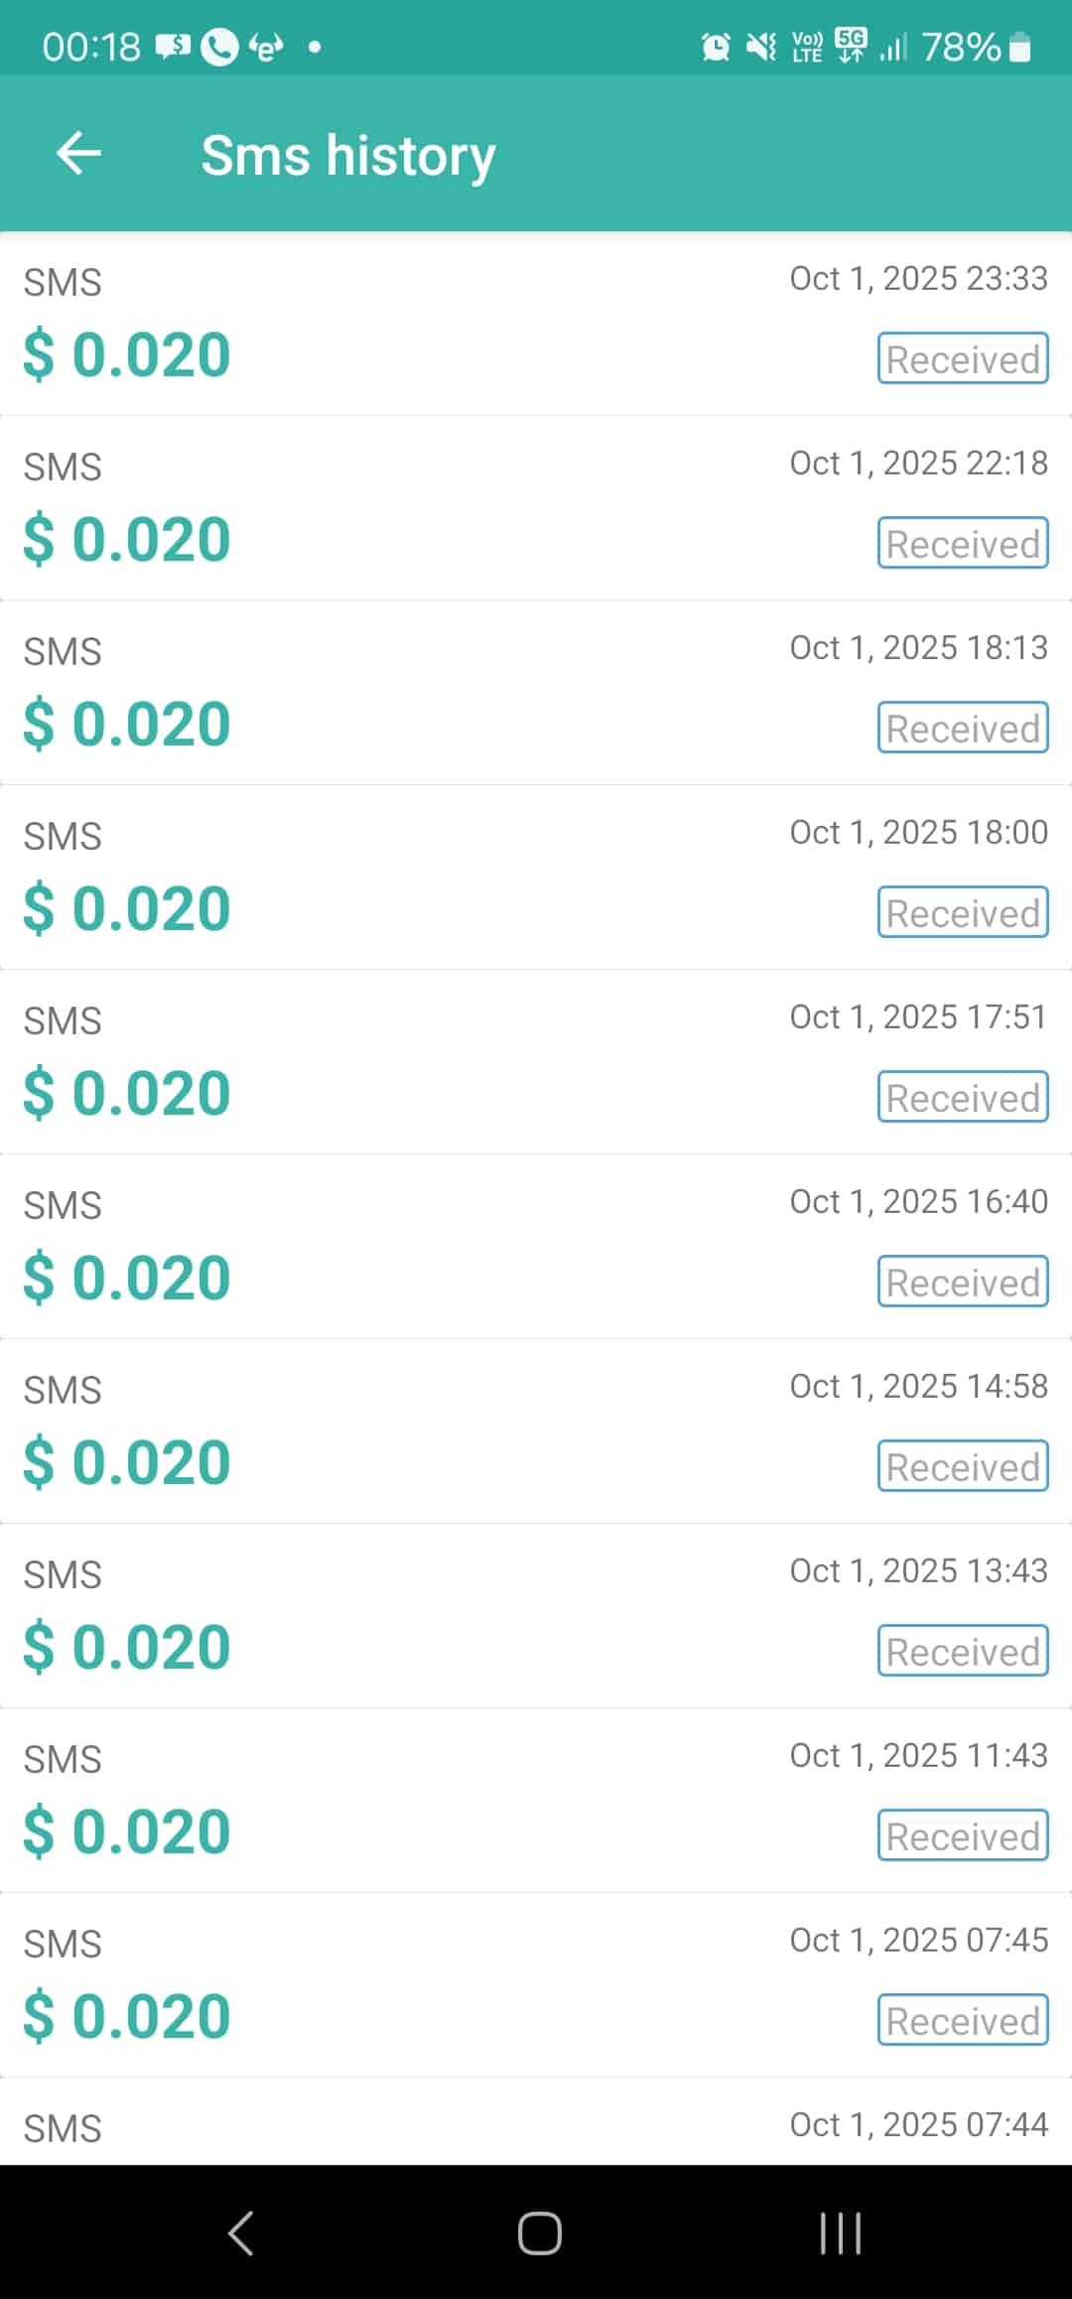Tap the Received badge for 07:45 SMS
Image resolution: width=1072 pixels, height=2299 pixels.
point(962,2020)
